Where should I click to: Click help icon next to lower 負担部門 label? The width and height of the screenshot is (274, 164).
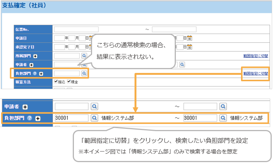coord(30,118)
